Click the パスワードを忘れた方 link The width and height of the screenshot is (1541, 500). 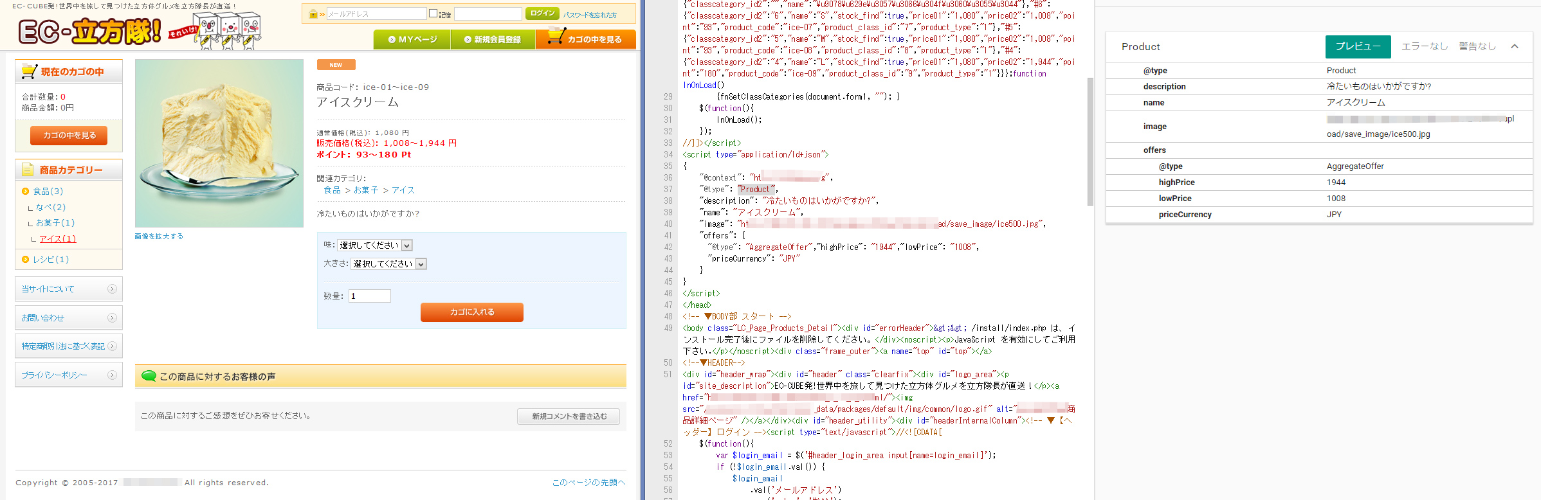590,15
